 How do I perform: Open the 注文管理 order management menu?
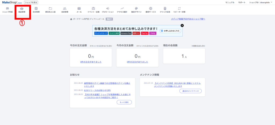36,10
